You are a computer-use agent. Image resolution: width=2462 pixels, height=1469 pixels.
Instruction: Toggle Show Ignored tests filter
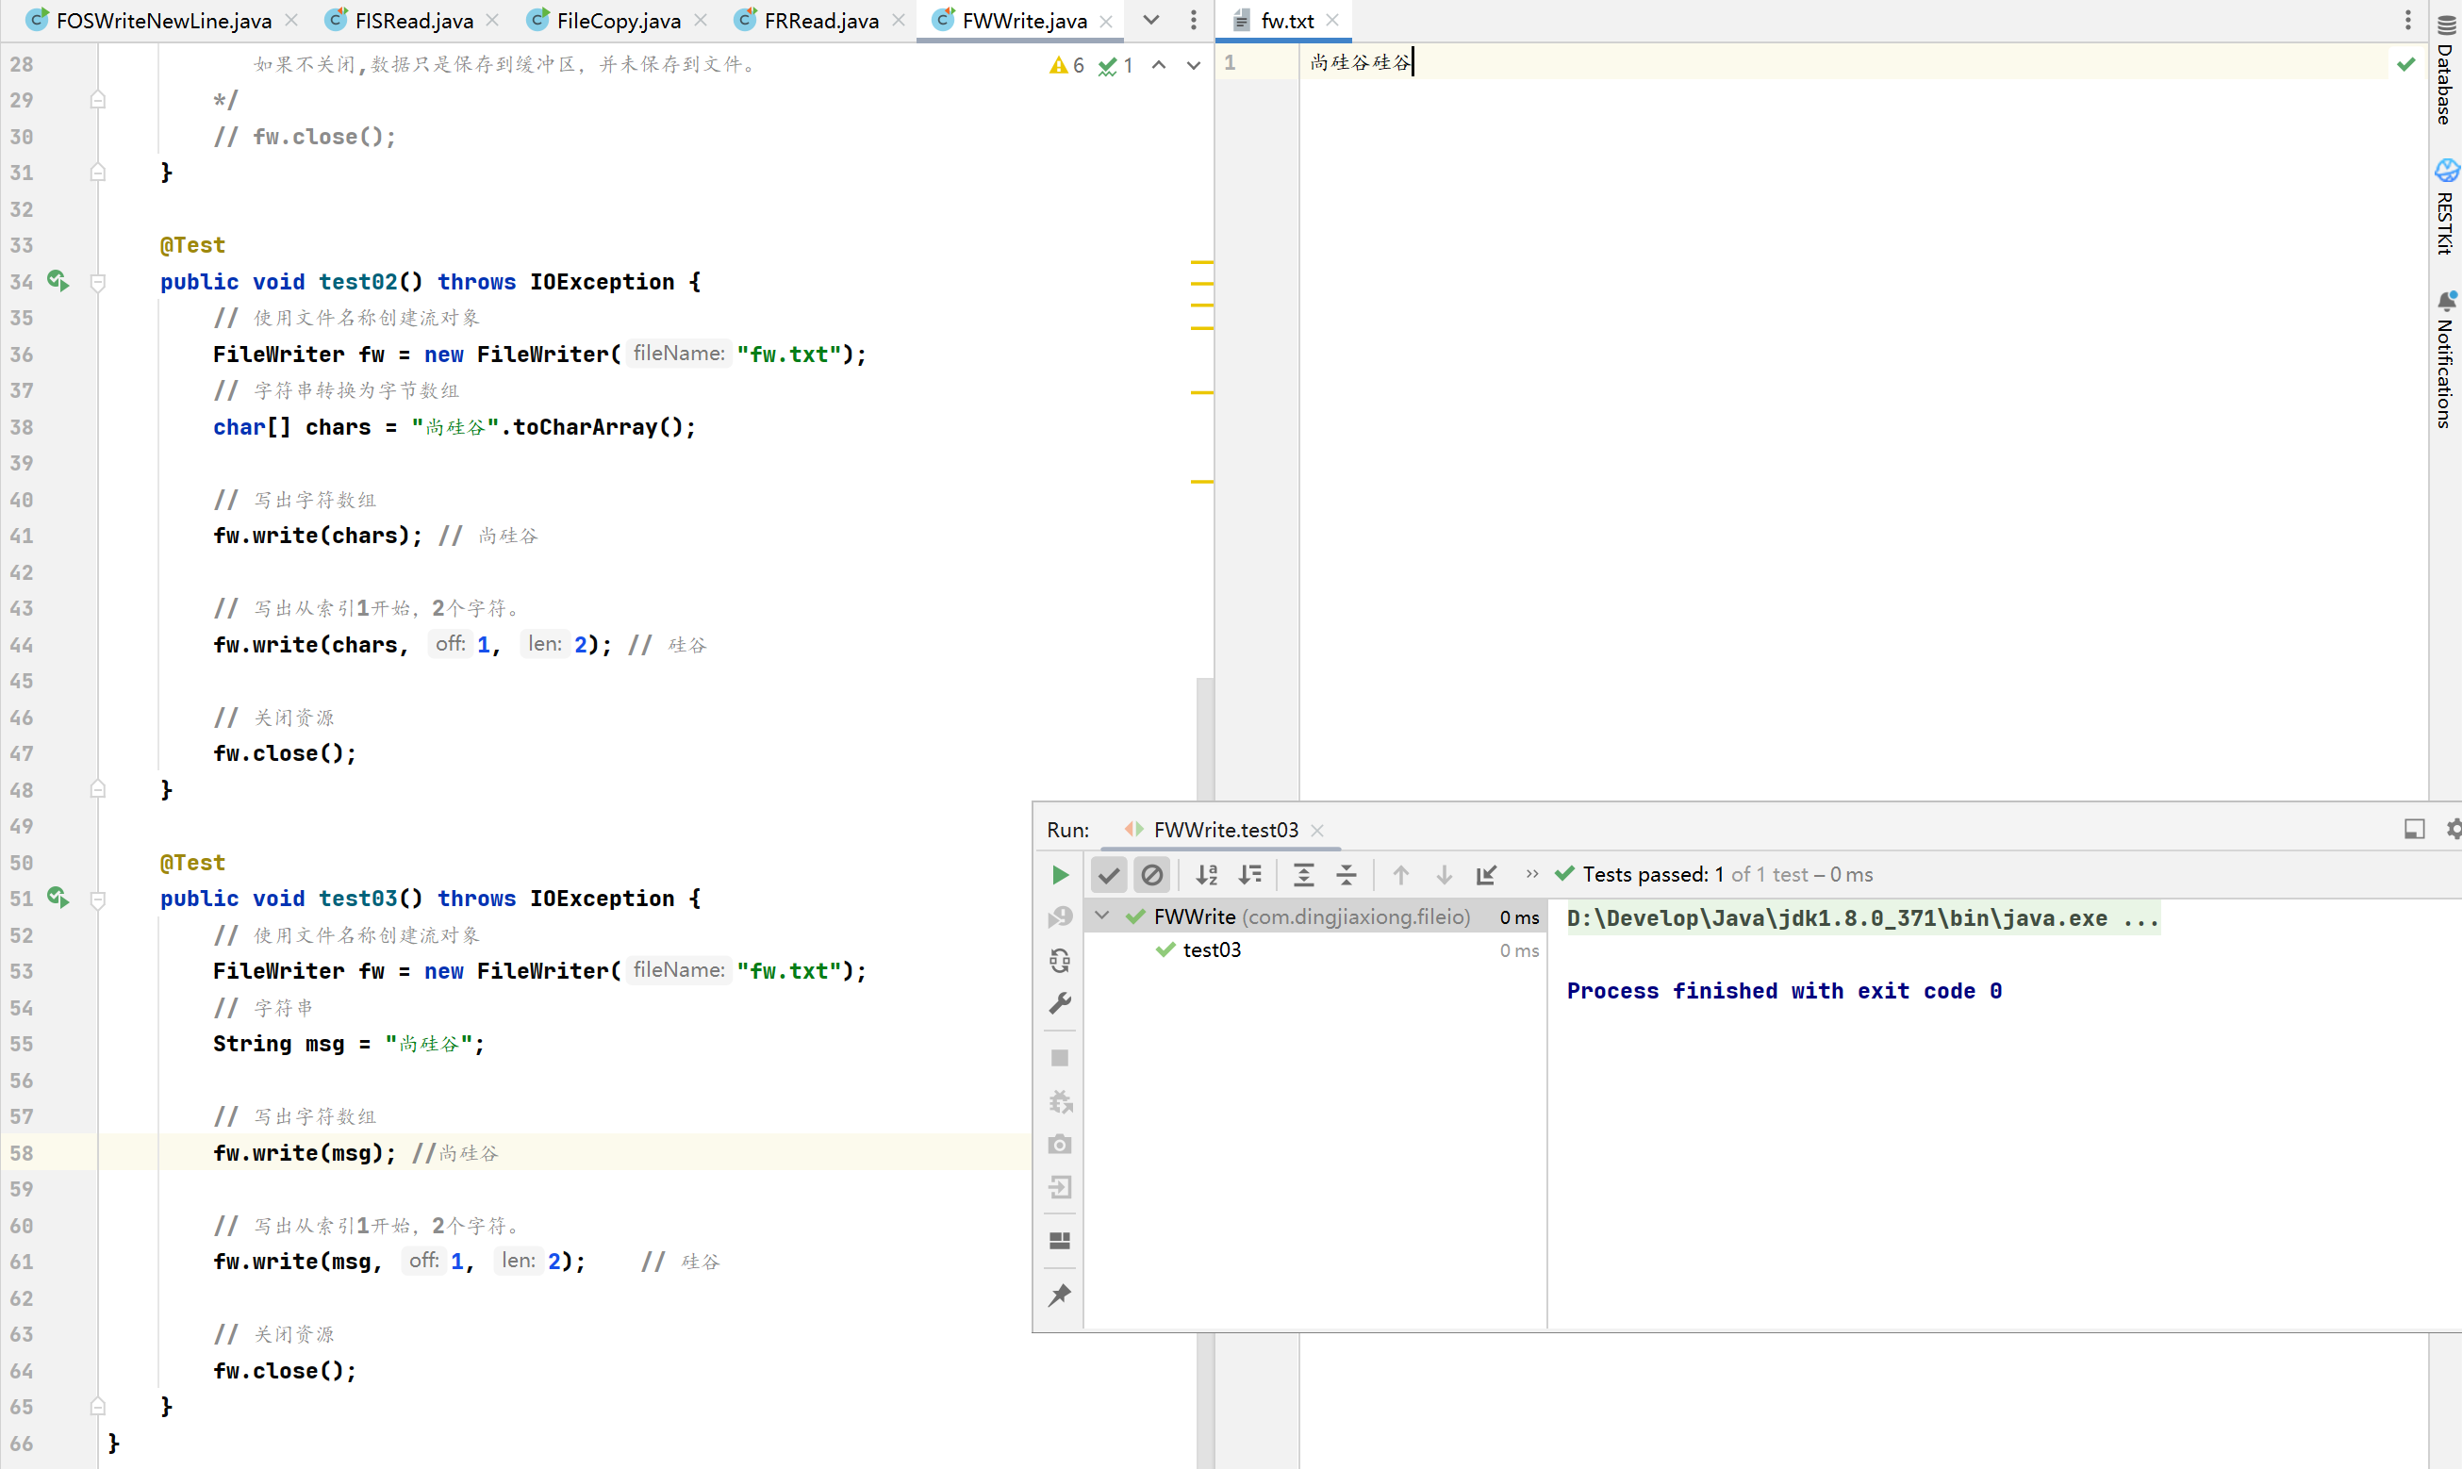click(x=1152, y=875)
